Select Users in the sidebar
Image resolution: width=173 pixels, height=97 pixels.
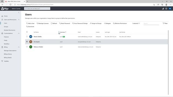[x=5, y=23]
